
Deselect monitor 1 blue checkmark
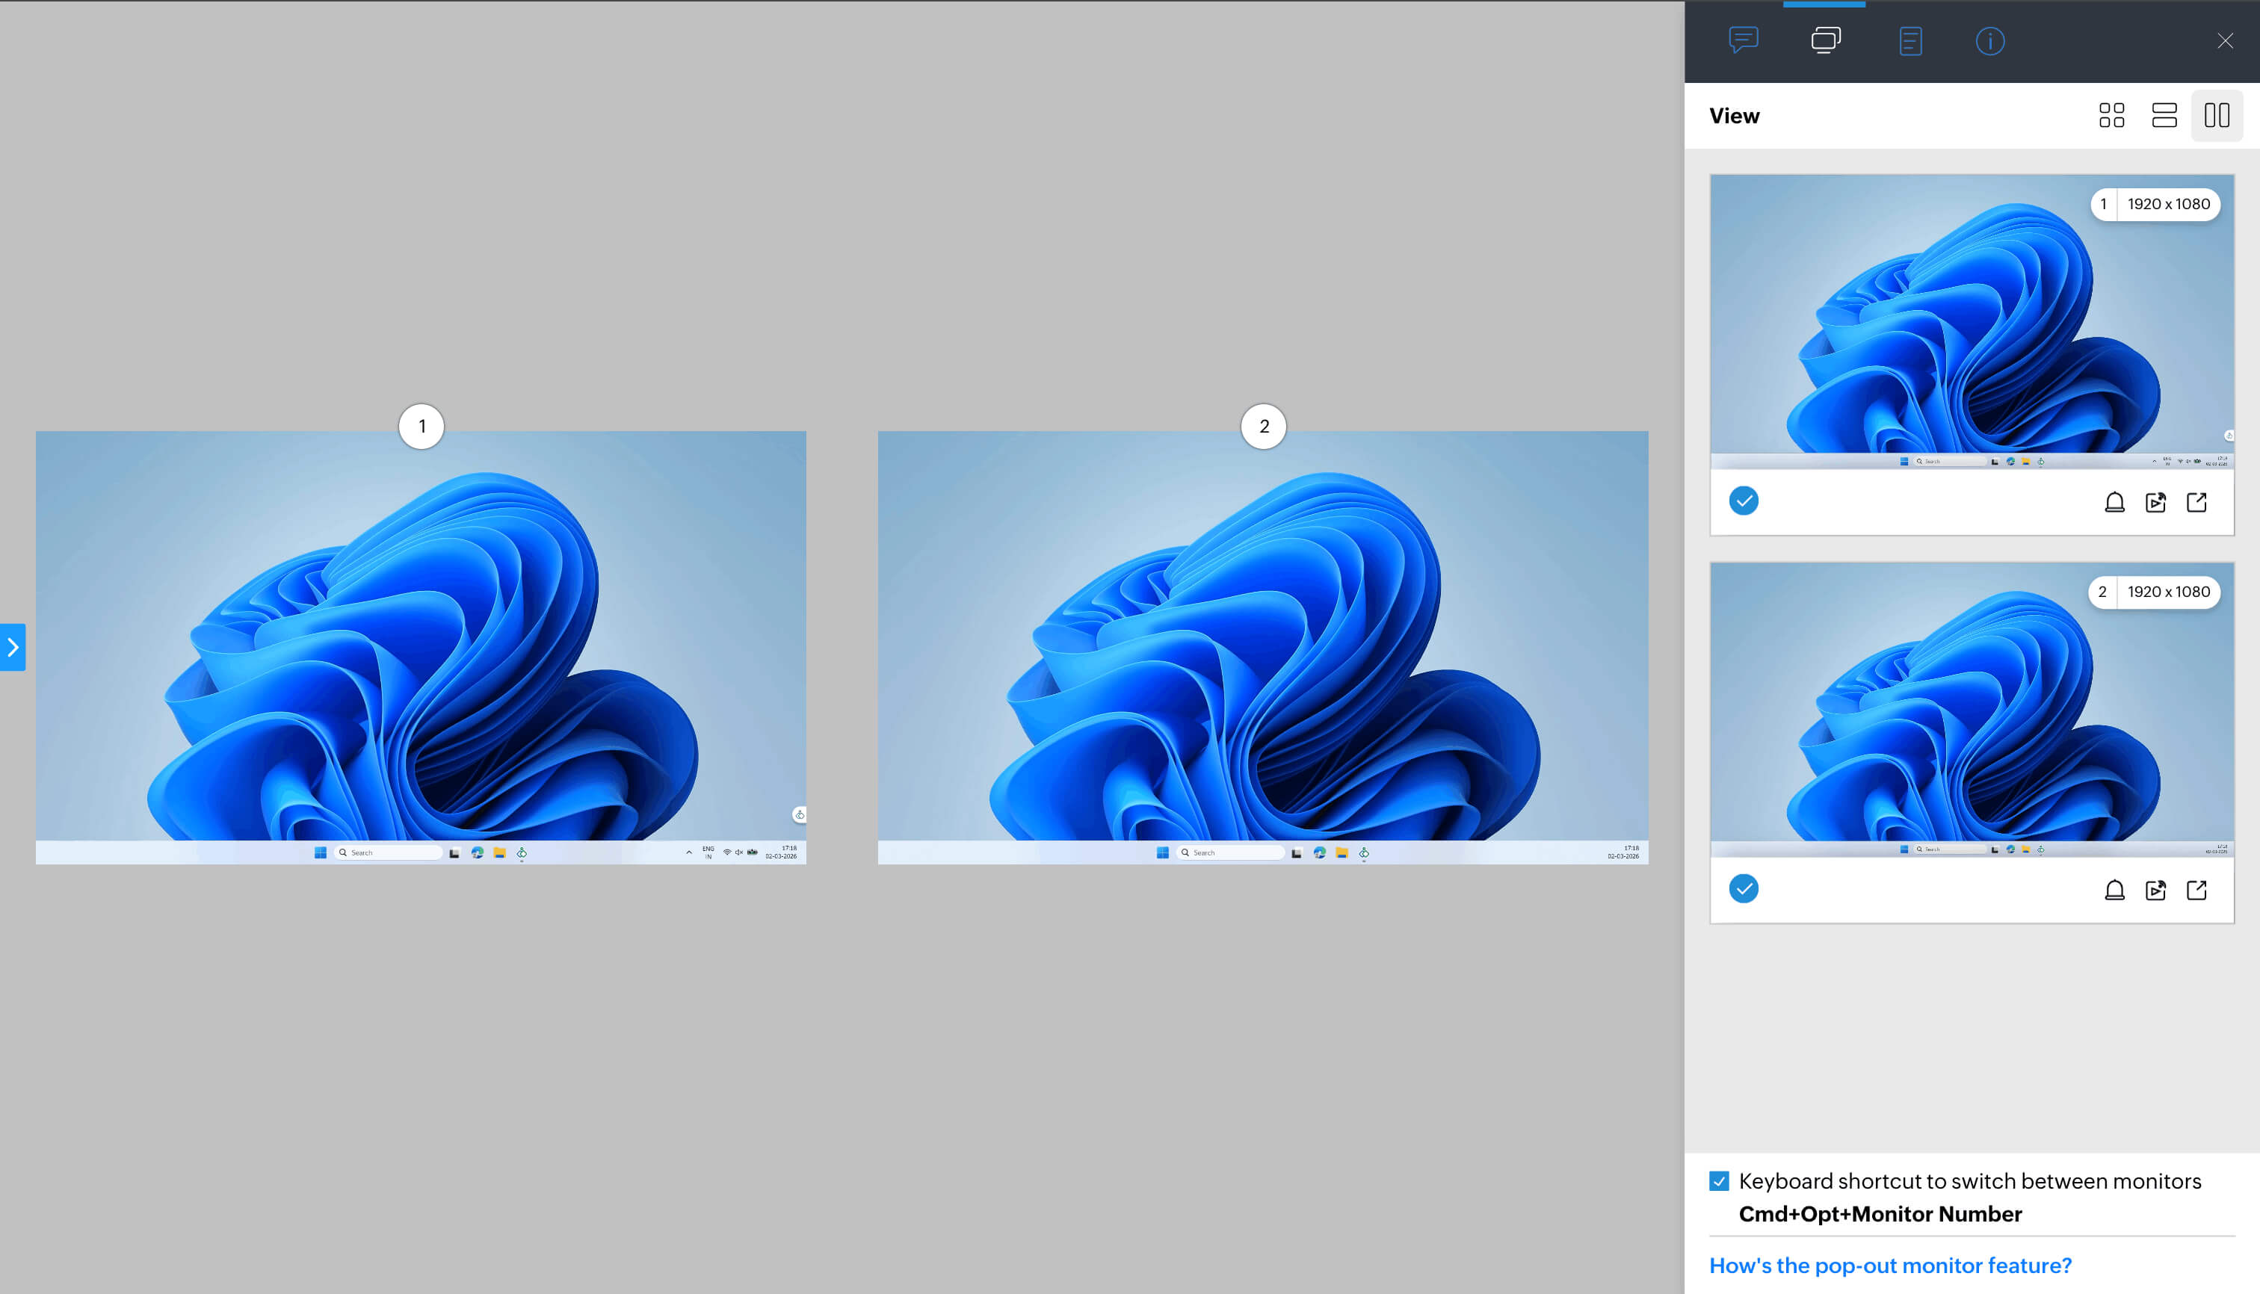click(1744, 501)
